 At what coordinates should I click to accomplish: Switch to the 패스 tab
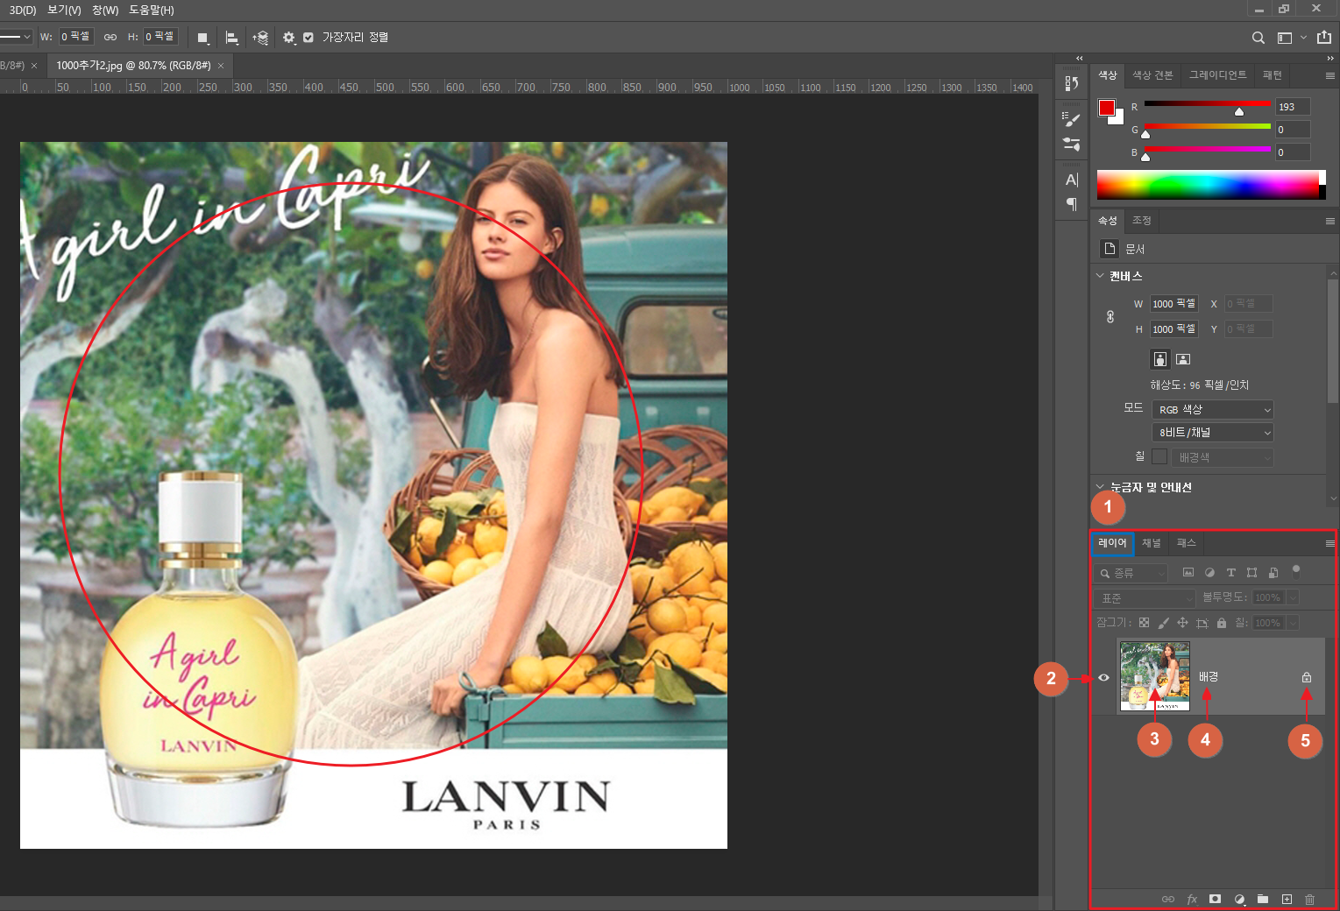pyautogui.click(x=1186, y=543)
